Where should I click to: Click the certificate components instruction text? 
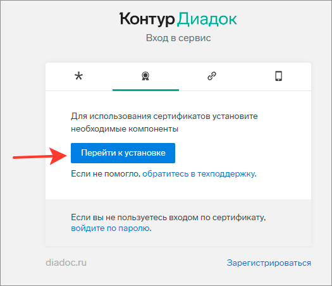(x=164, y=123)
